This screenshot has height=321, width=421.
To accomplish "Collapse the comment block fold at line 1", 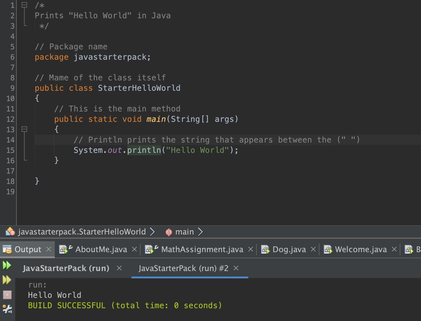I will (25, 5).
